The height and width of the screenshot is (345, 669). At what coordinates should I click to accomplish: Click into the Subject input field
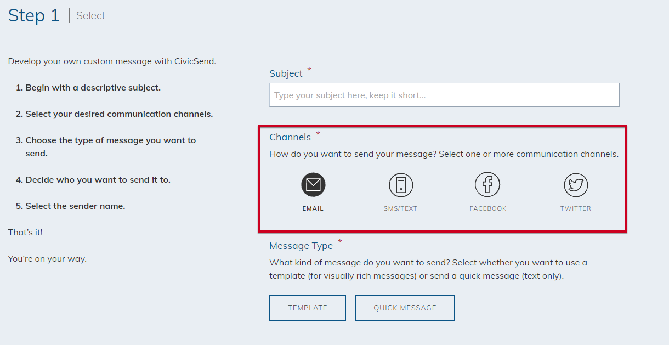click(x=444, y=95)
